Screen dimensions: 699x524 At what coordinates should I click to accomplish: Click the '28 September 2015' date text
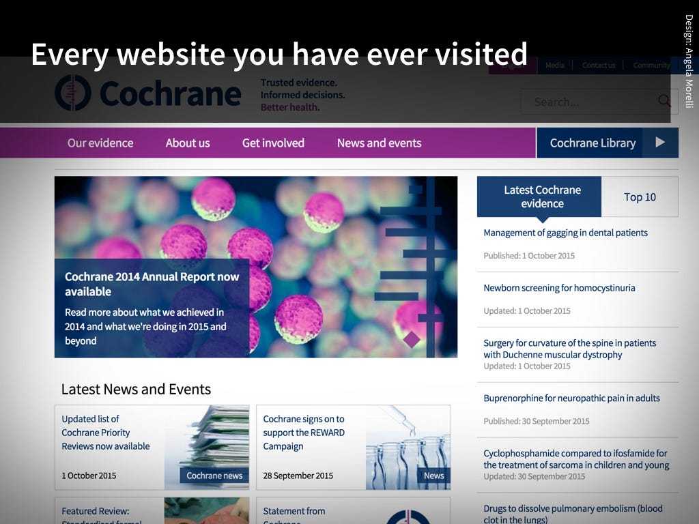[298, 476]
